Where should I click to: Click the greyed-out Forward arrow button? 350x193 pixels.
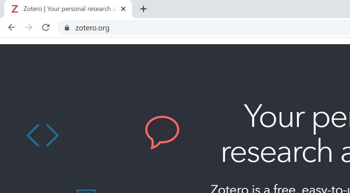tap(29, 28)
